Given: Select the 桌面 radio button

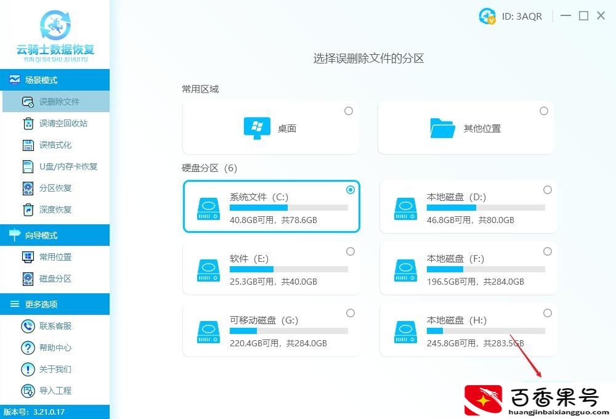Looking at the screenshot, I should (x=349, y=111).
